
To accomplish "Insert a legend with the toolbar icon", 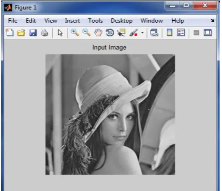I will (x=181, y=33).
